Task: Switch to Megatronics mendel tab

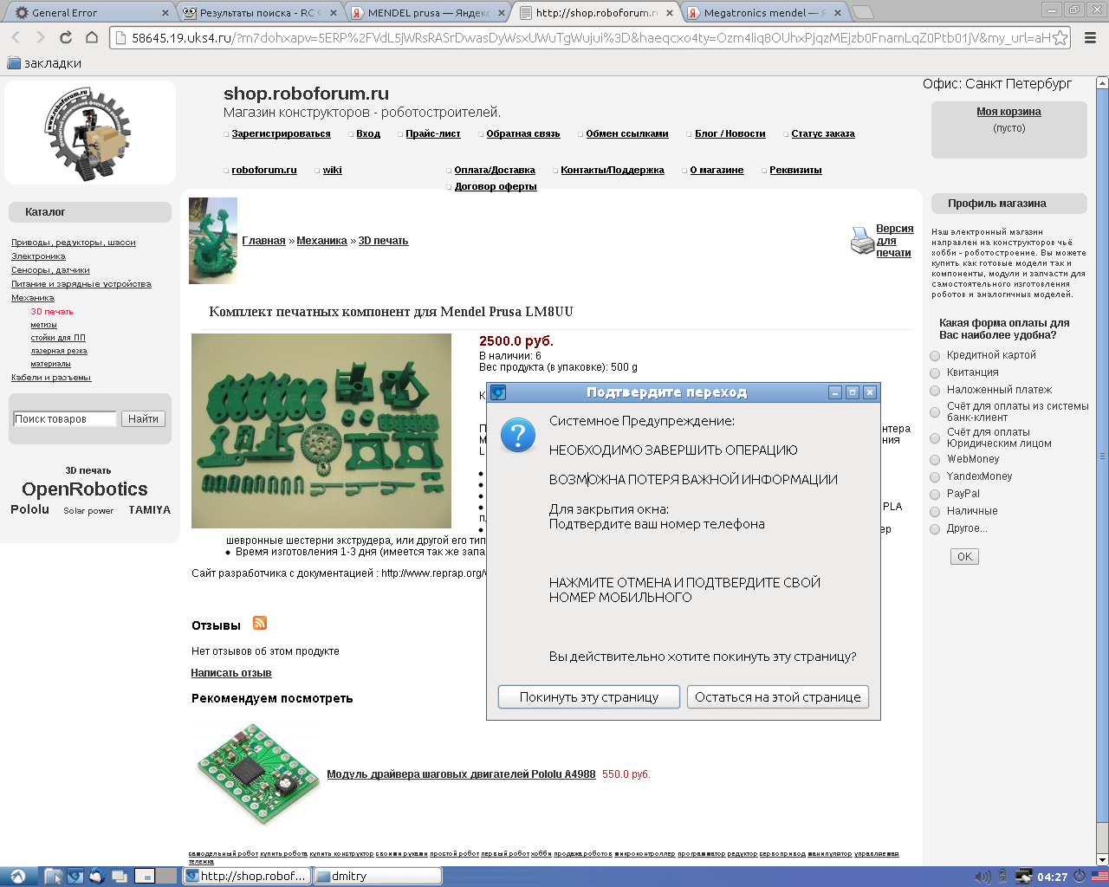Action: [763, 13]
